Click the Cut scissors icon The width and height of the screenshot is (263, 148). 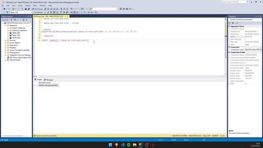click(61, 9)
